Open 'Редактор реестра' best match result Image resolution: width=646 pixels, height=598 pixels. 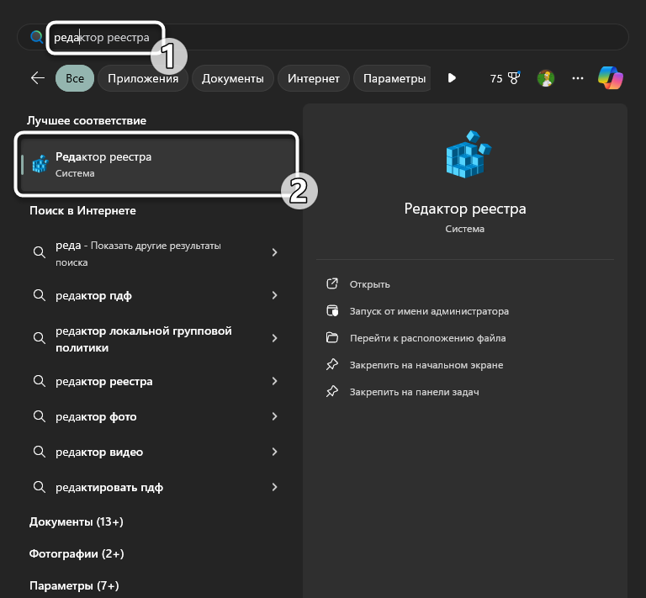[156, 164]
